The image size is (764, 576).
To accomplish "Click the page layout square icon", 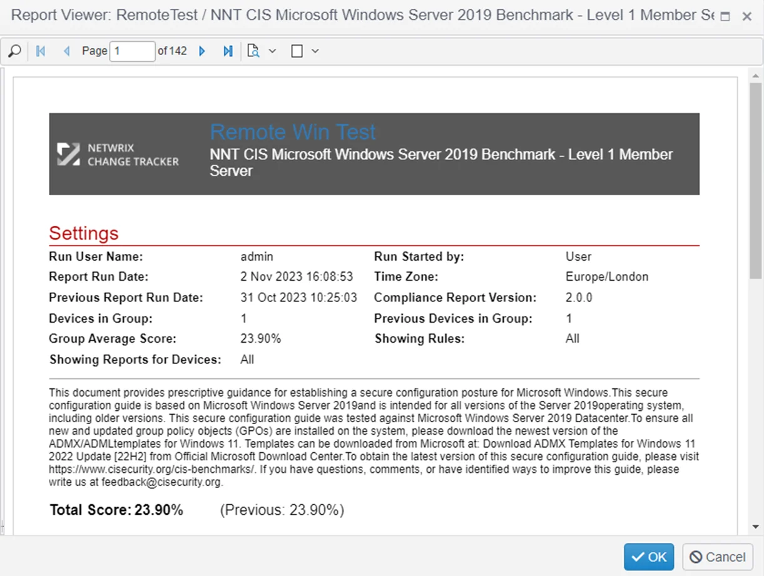I will [297, 51].
